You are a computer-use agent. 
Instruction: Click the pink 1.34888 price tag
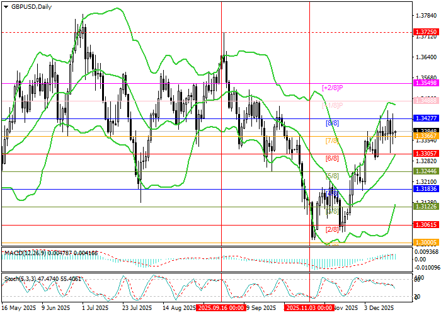423,101
